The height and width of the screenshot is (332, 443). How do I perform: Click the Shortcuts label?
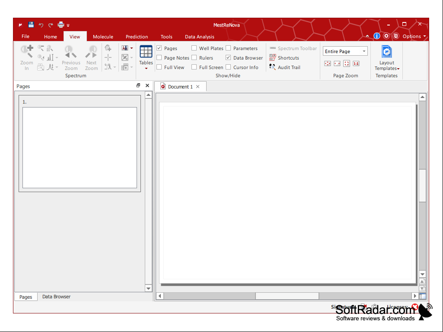(x=288, y=58)
